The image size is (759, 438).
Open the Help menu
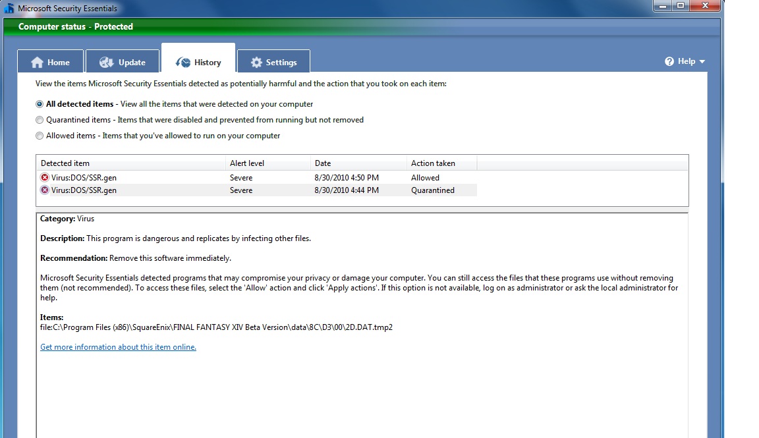click(685, 61)
